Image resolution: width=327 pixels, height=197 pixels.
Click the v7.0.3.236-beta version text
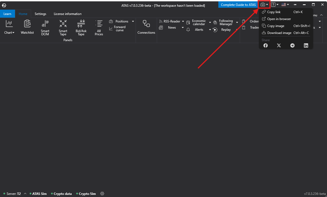pos(315,194)
